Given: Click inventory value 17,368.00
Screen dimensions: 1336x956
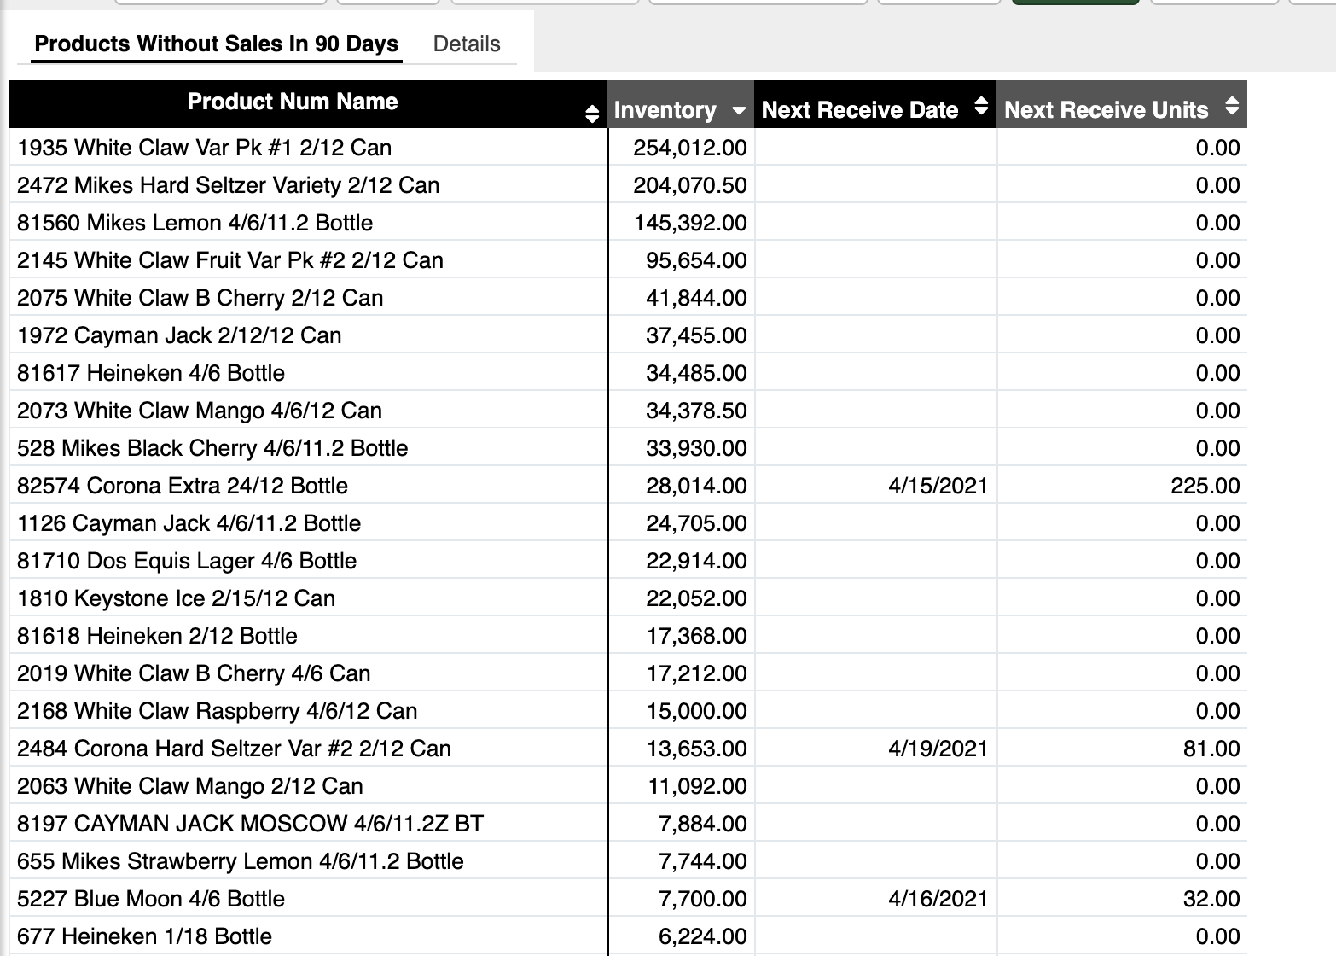Looking at the screenshot, I should (x=696, y=636).
